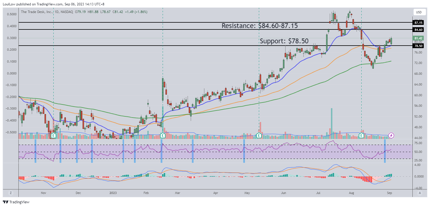Click the 'Z' timezone button
Viewport: 430px width, 207px height.
(x=11, y=193)
